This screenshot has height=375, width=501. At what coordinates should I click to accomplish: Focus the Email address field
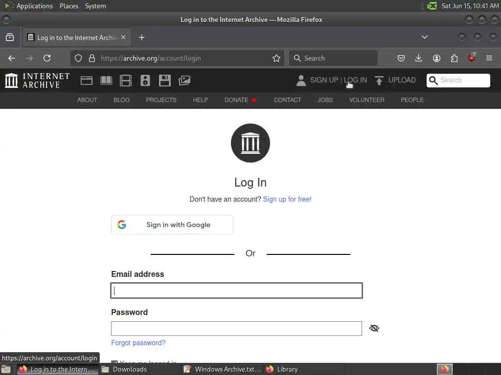pos(236,291)
